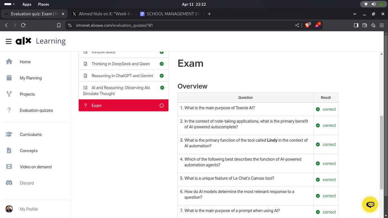Switch to SCHOOL MANAGEMENT SYSTEM tab
Image resolution: width=388 pixels, height=218 pixels.
click(x=170, y=14)
